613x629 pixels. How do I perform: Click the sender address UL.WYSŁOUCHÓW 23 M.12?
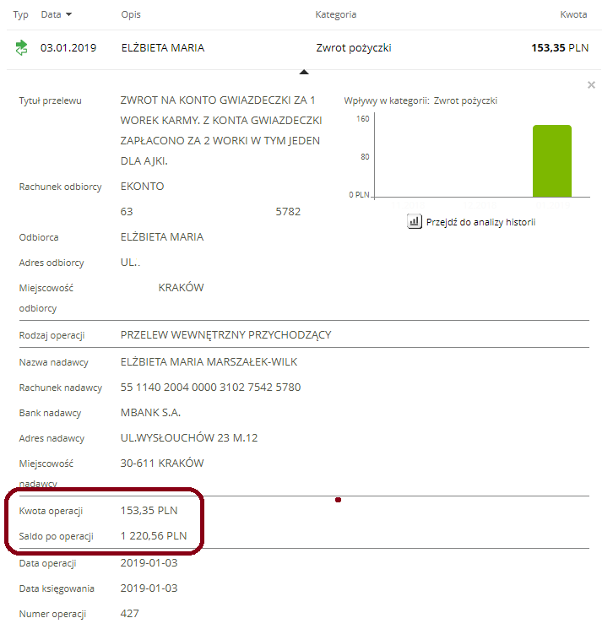[189, 438]
